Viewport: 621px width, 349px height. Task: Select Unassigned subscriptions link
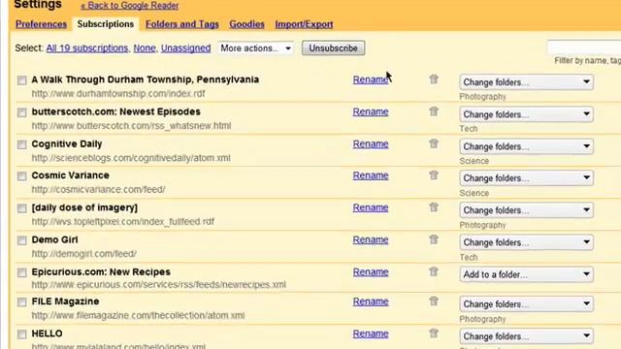[185, 48]
